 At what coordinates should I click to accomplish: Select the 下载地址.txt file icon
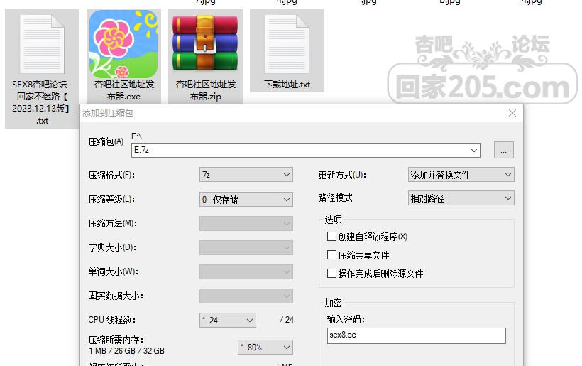pyautogui.click(x=287, y=44)
